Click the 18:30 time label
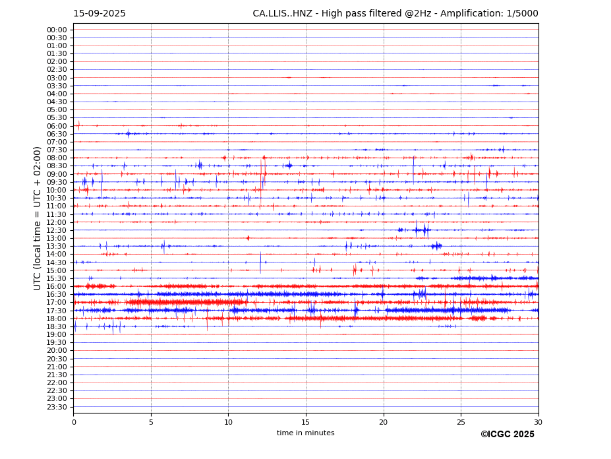This screenshot has height=459, width=611. [57, 326]
